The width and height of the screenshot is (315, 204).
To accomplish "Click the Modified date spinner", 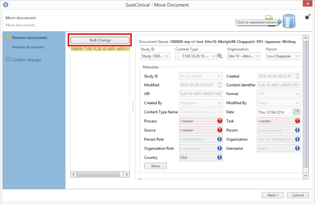I will (220, 85).
